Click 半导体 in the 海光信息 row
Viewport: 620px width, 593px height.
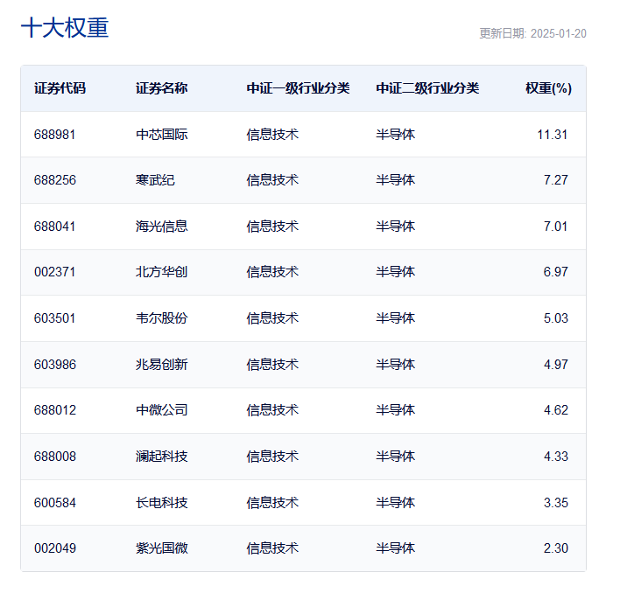(396, 227)
